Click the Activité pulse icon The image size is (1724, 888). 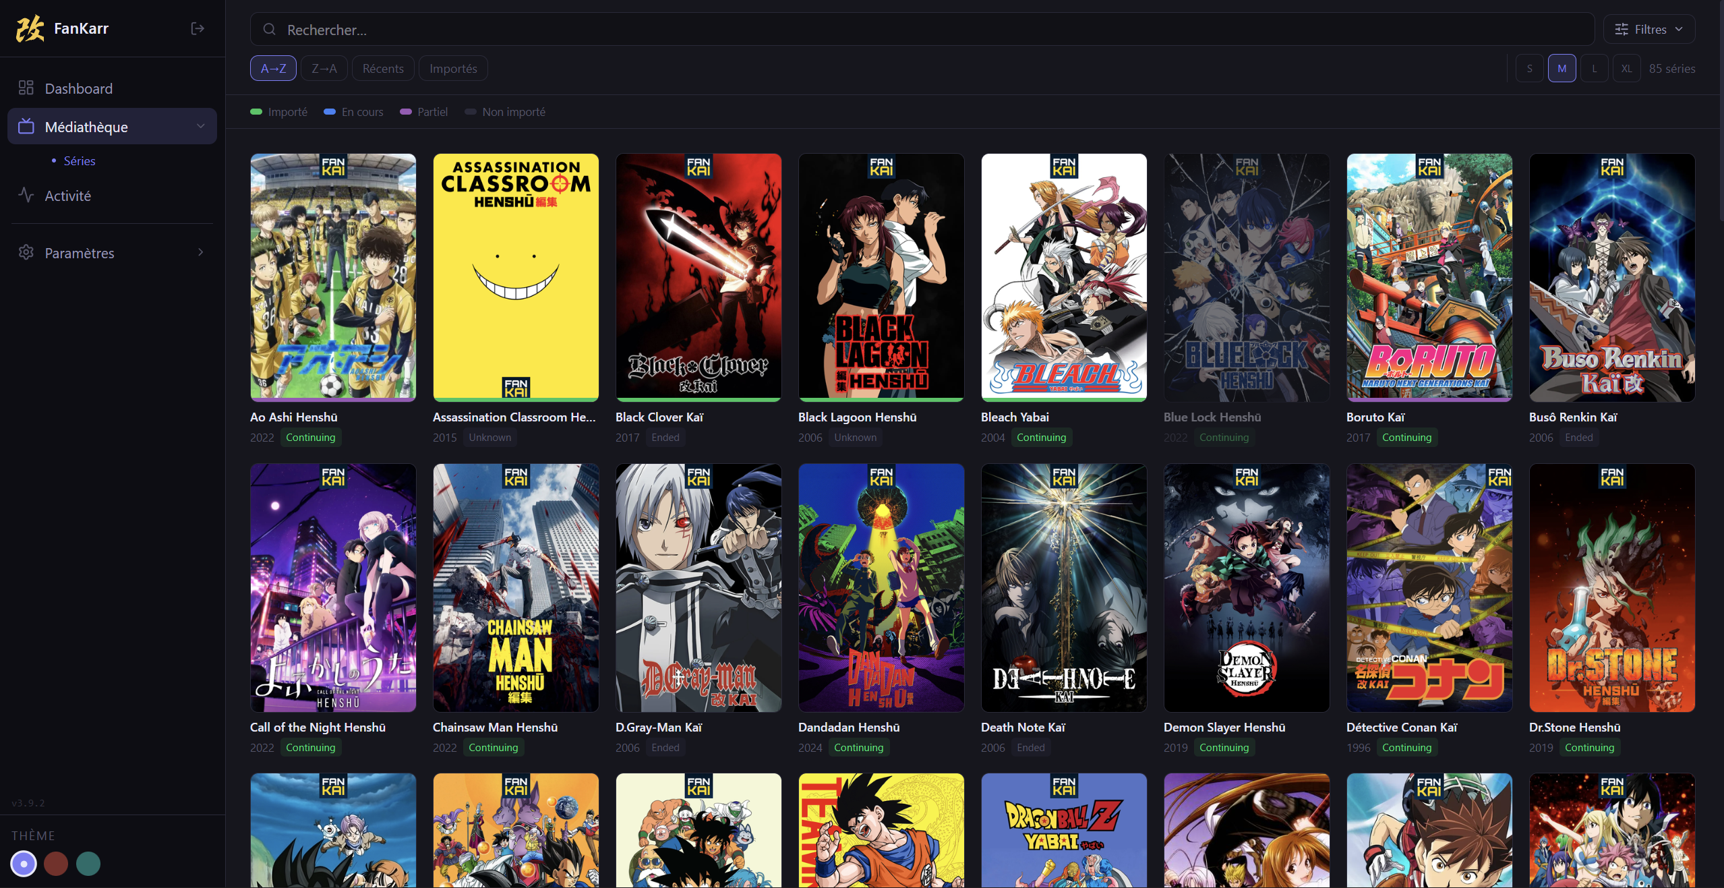tap(26, 195)
